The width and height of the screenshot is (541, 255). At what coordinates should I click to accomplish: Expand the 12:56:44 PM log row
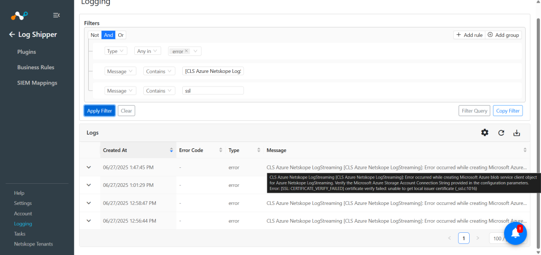89,221
